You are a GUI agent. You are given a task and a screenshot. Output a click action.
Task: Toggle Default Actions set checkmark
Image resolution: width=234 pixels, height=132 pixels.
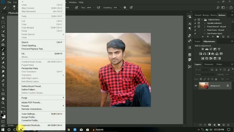pyautogui.click(x=195, y=20)
